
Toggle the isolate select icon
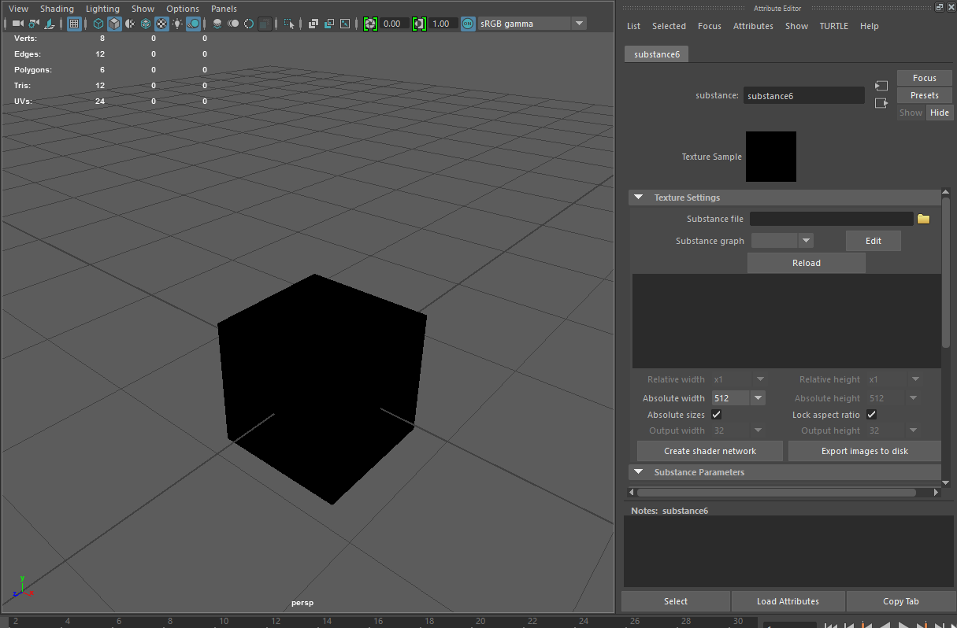[287, 23]
